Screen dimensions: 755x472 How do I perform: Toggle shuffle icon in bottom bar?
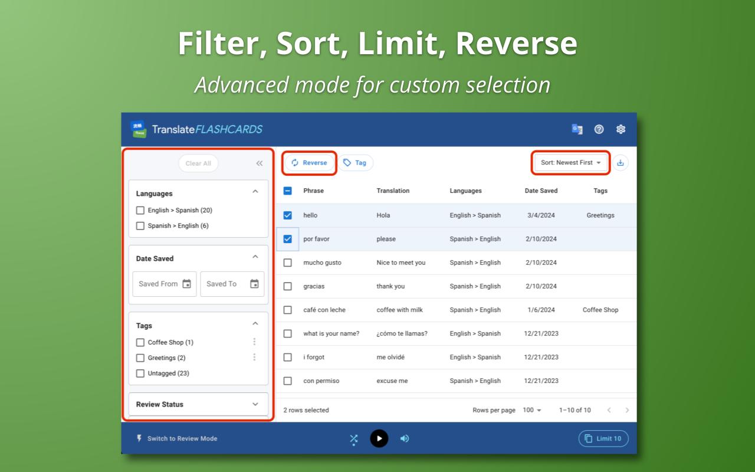(x=353, y=438)
